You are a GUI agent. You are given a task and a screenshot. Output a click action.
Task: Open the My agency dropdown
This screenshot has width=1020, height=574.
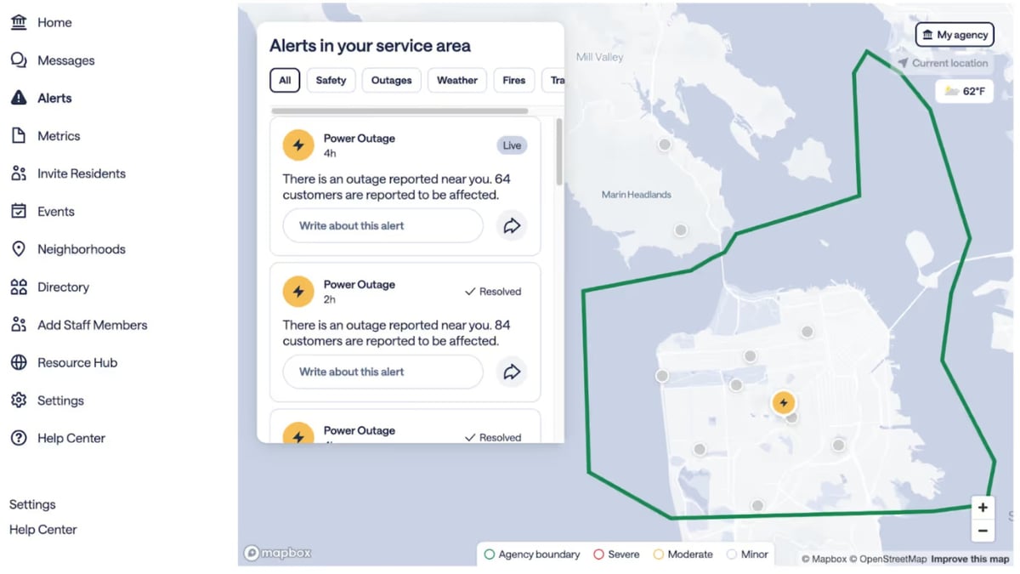coord(954,34)
